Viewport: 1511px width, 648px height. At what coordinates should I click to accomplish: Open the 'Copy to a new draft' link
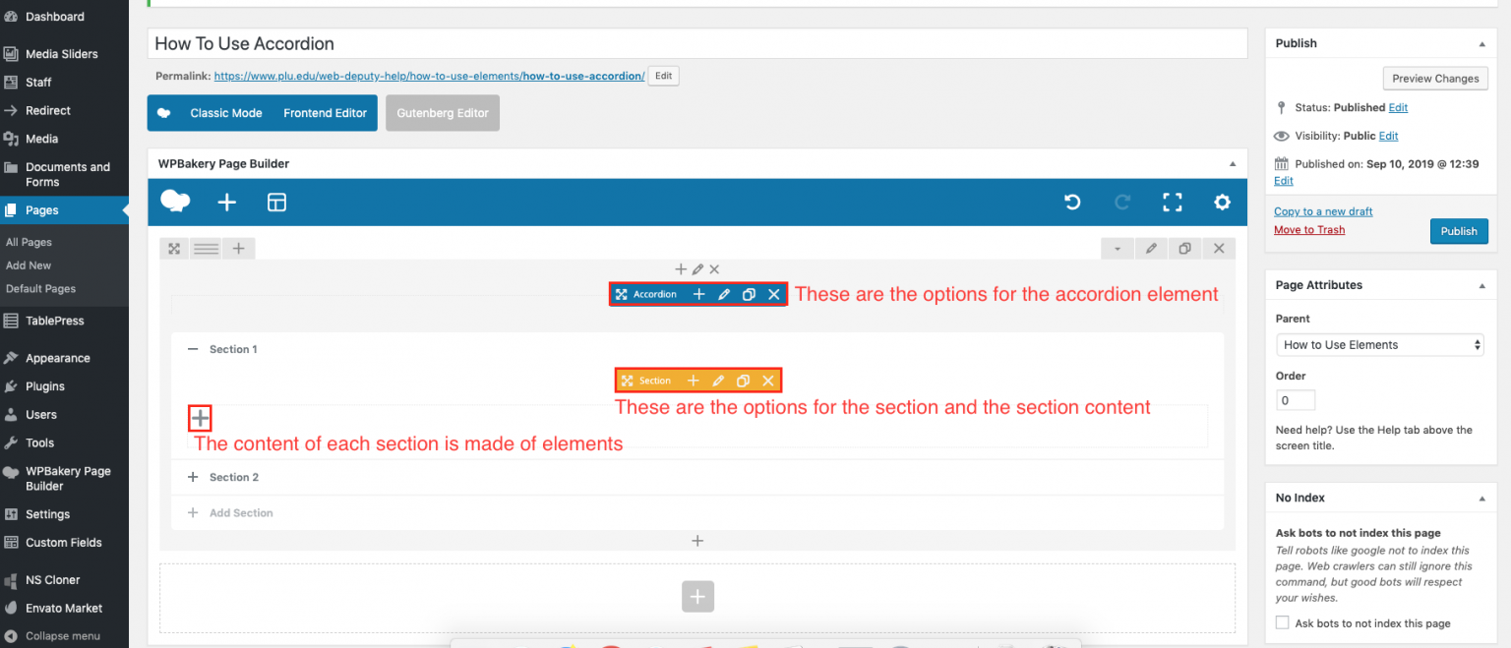click(1322, 211)
